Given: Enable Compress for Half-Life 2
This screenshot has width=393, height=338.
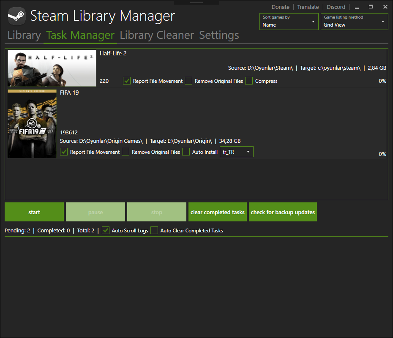Looking at the screenshot, I should (x=248, y=81).
